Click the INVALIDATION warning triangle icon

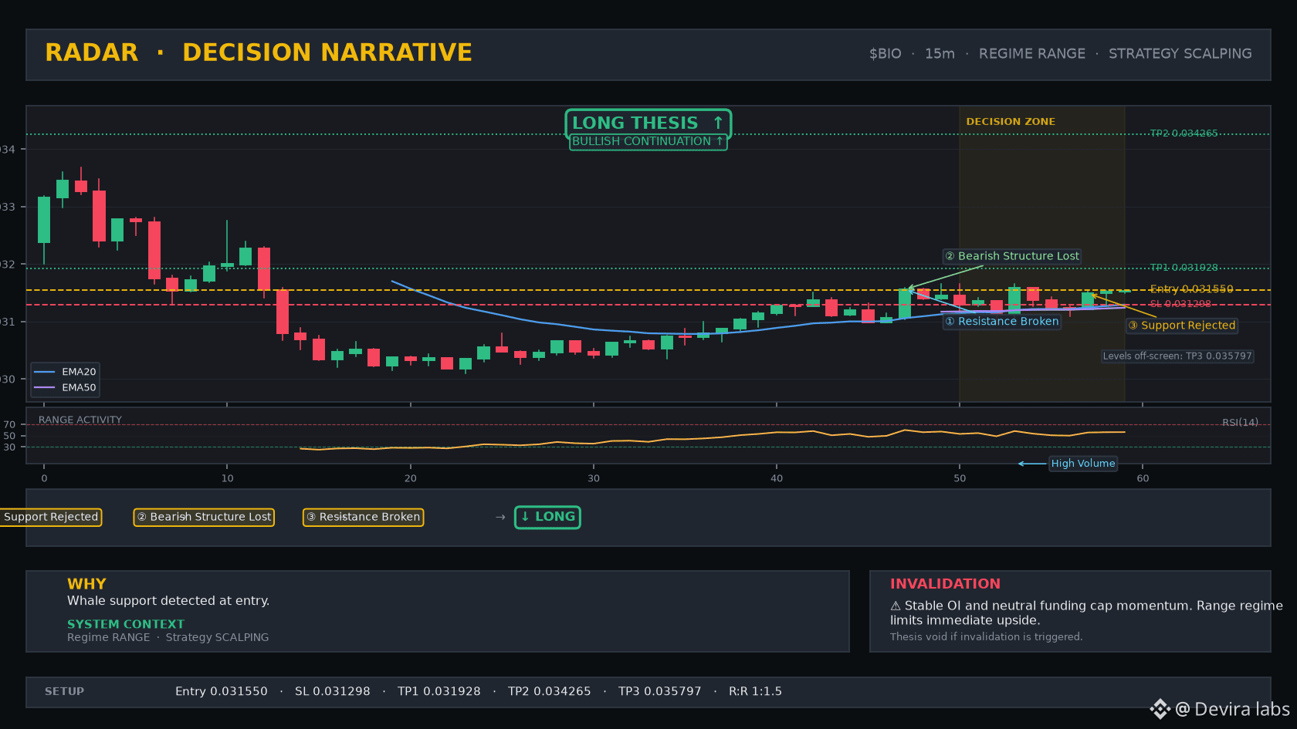(x=896, y=606)
